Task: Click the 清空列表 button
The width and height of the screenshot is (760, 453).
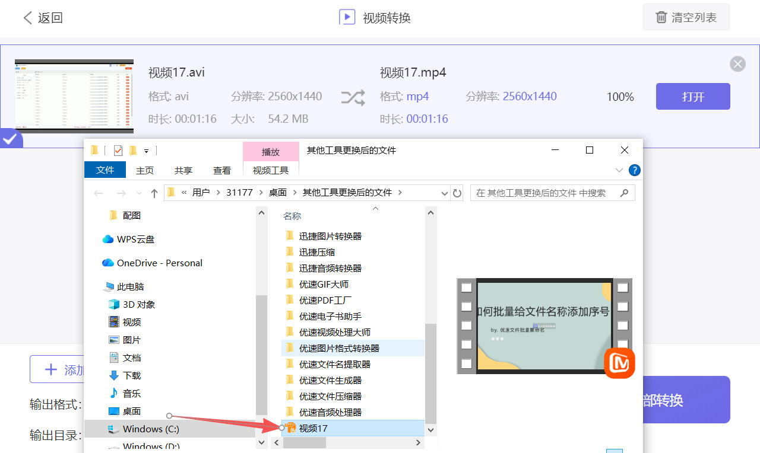Action: [x=686, y=17]
